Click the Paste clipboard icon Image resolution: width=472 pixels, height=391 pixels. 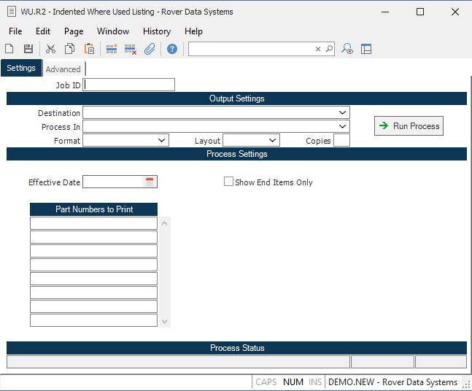pos(89,49)
